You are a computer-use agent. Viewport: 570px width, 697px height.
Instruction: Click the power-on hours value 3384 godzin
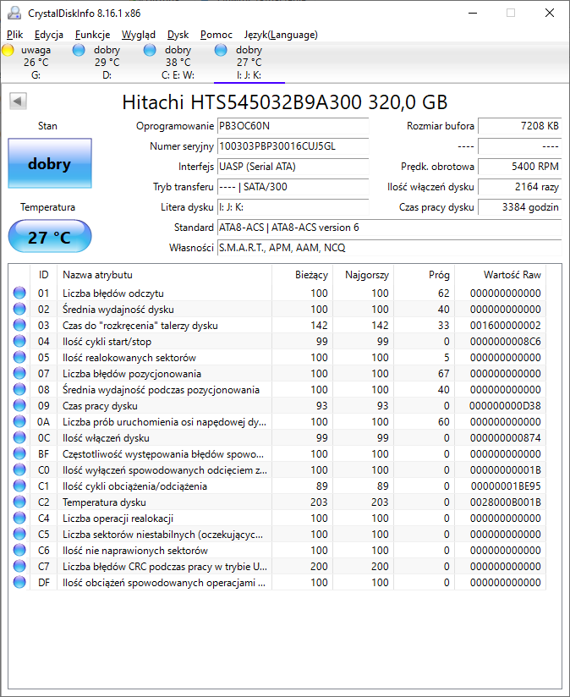(x=520, y=207)
